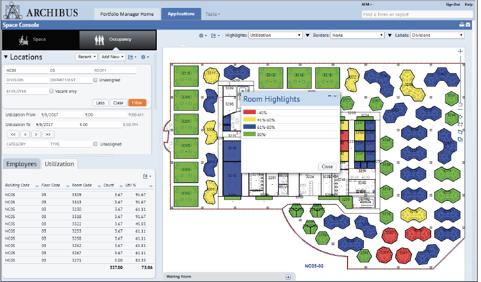Click the zoom slider handle on drawing
This screenshot has width=481, height=282.
tap(460, 105)
